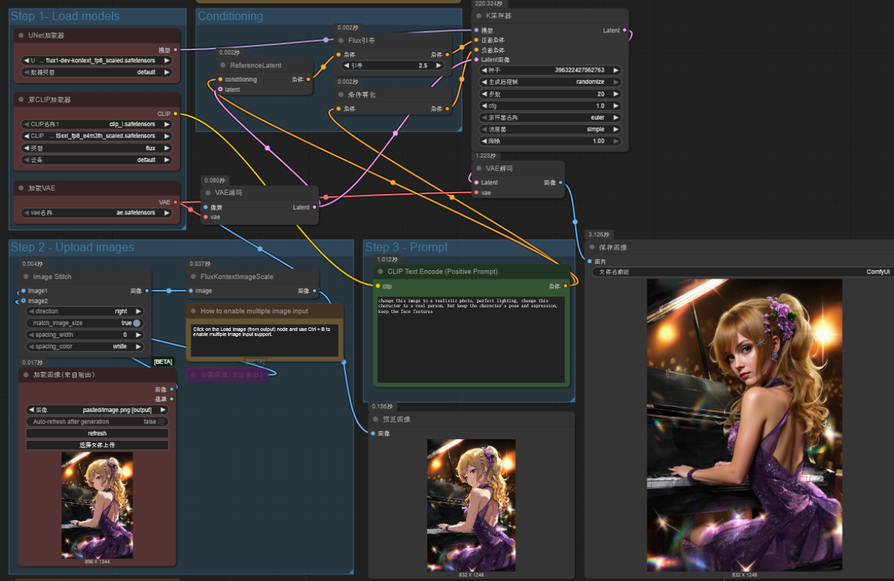The height and width of the screenshot is (581, 894).
Task: Open the direction dropdown set to right
Action: tap(85, 312)
